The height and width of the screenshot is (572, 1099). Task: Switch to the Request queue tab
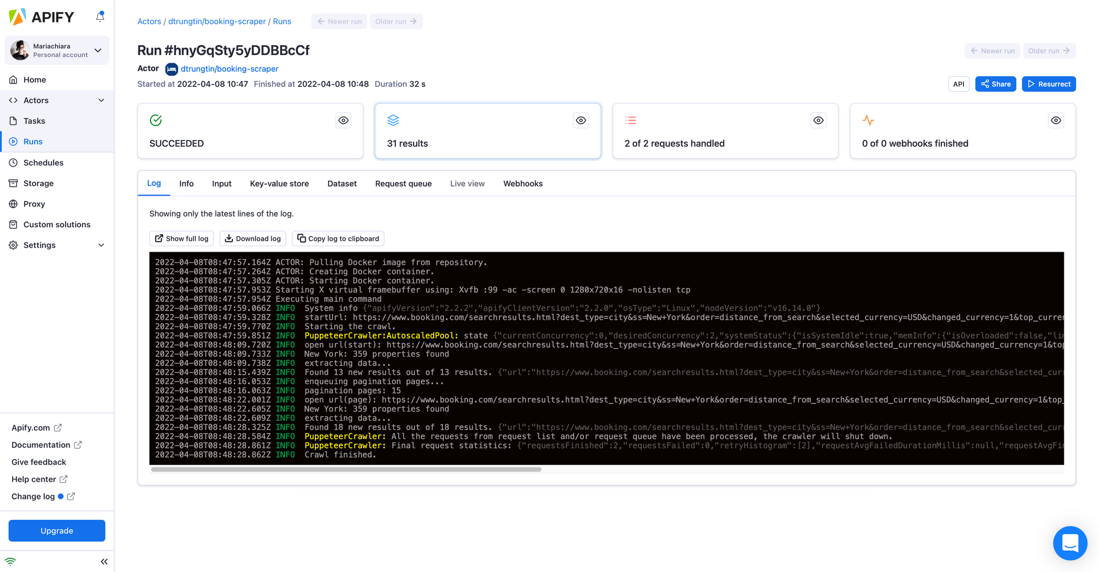click(x=403, y=184)
